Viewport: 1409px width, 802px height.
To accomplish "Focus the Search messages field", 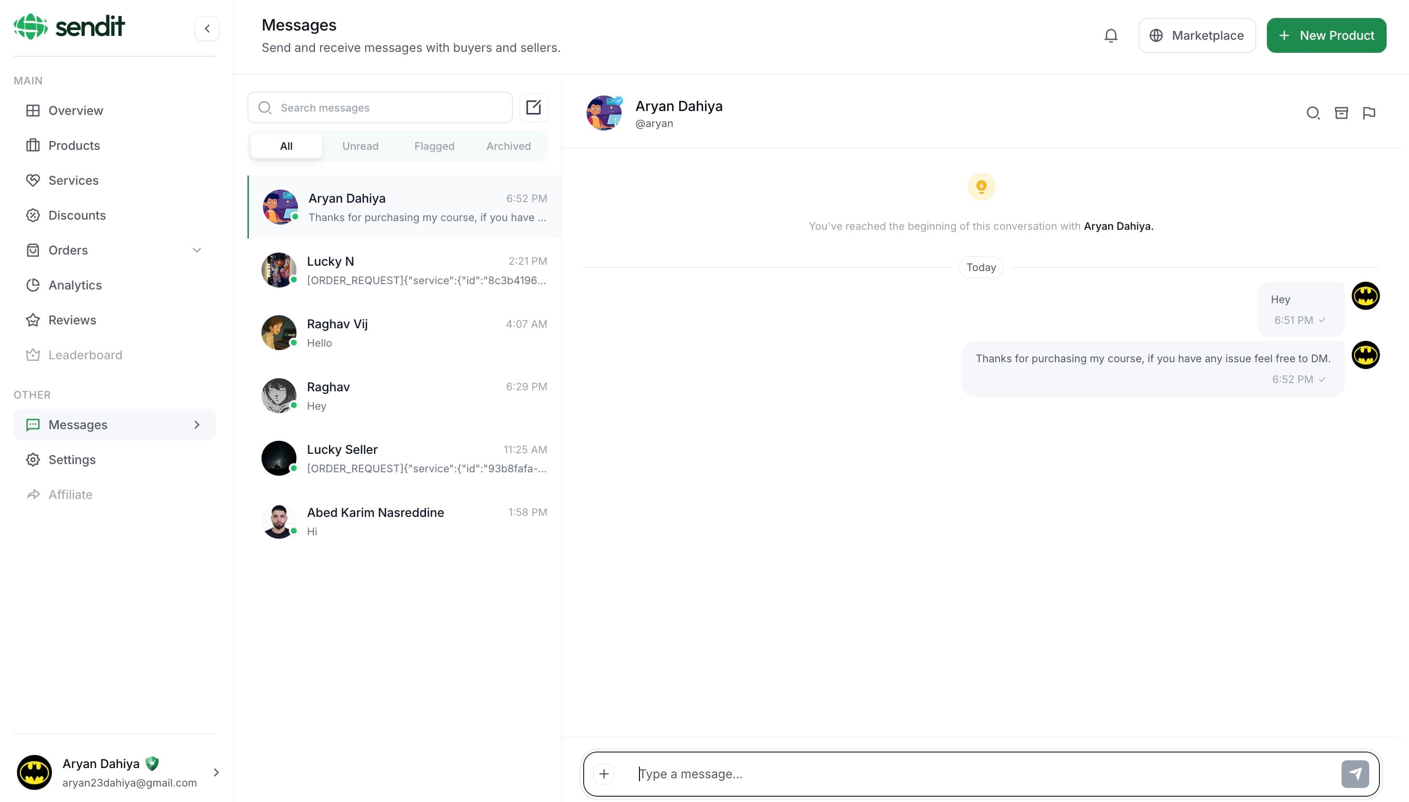I will (380, 108).
